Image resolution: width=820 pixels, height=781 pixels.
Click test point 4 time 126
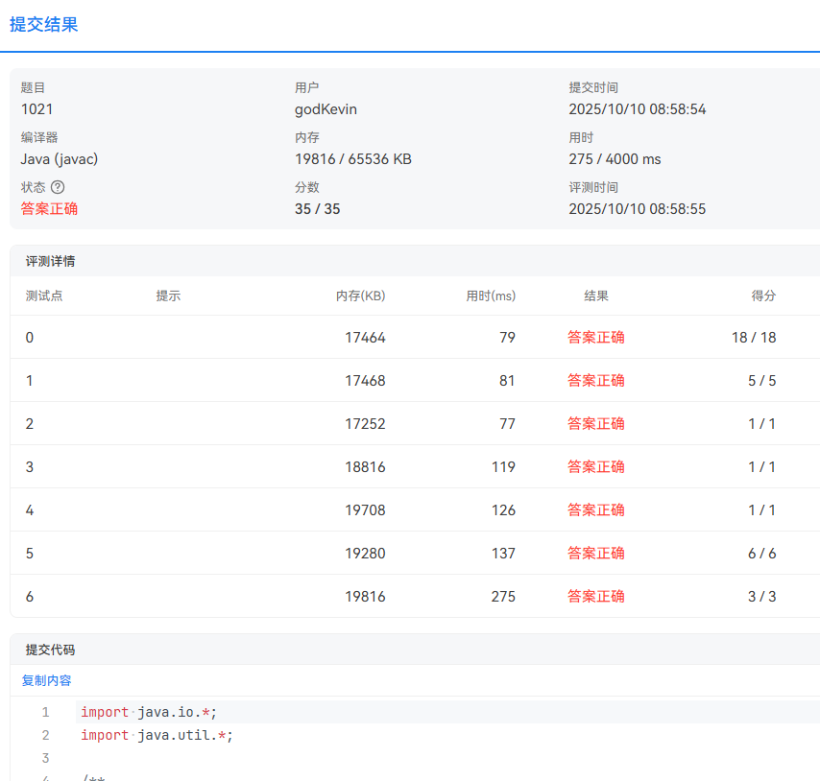tap(503, 509)
